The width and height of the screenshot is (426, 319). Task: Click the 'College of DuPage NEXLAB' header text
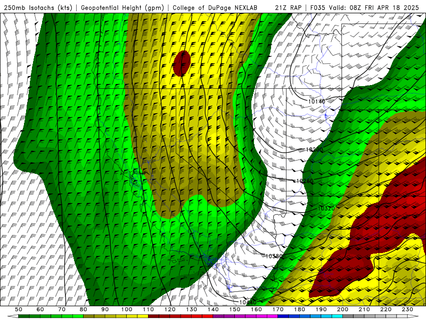click(215, 7)
